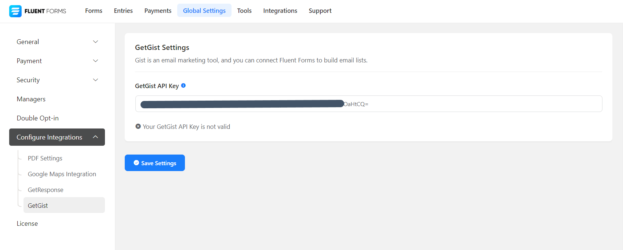This screenshot has width=623, height=250.
Task: Expand the General settings section
Action: [95, 42]
